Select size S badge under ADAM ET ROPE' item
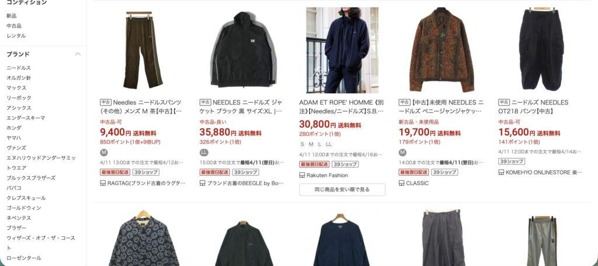The image size is (598, 266). click(303, 145)
